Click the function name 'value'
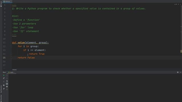Screen dimensions: 182x102 (x=21, y=43)
